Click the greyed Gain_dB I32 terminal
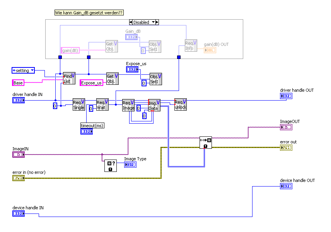This screenshot has height=232, width=331. tap(131, 37)
